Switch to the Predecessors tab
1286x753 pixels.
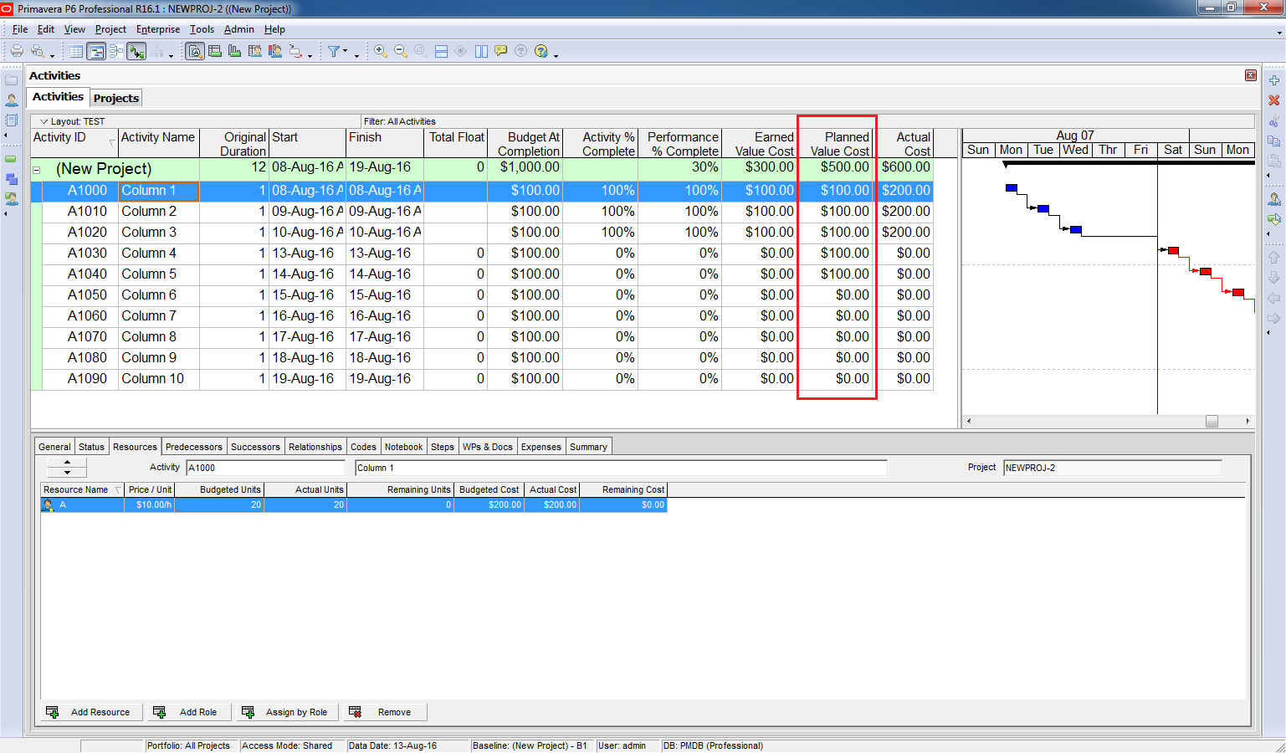coord(193,447)
